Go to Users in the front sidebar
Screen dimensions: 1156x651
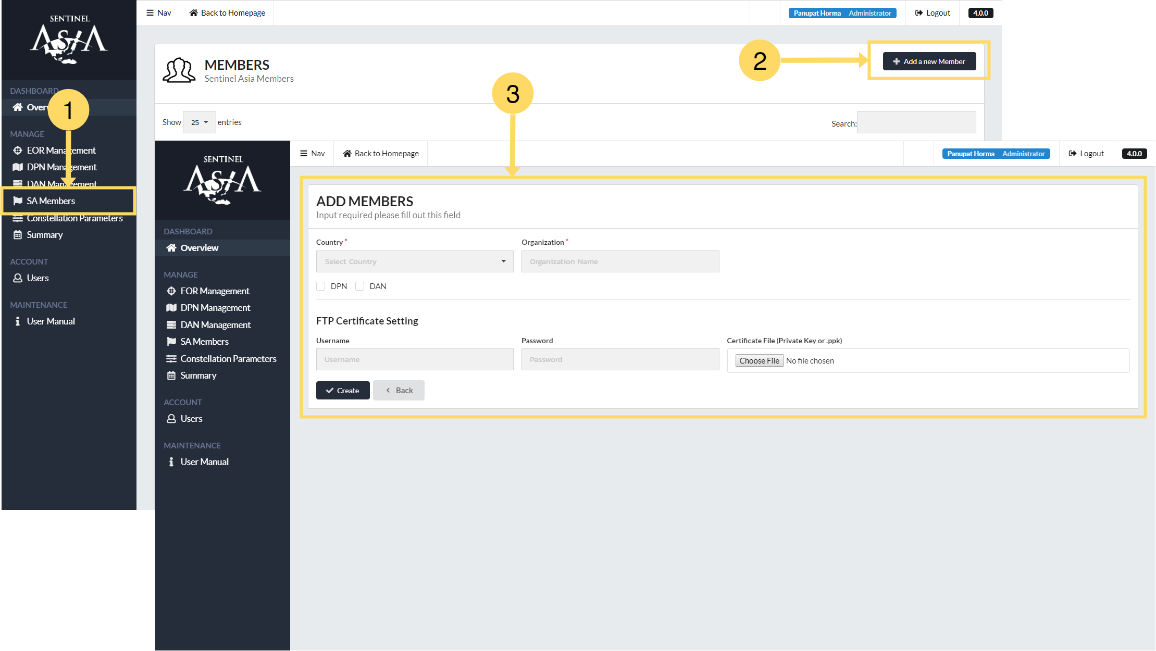[x=191, y=419]
